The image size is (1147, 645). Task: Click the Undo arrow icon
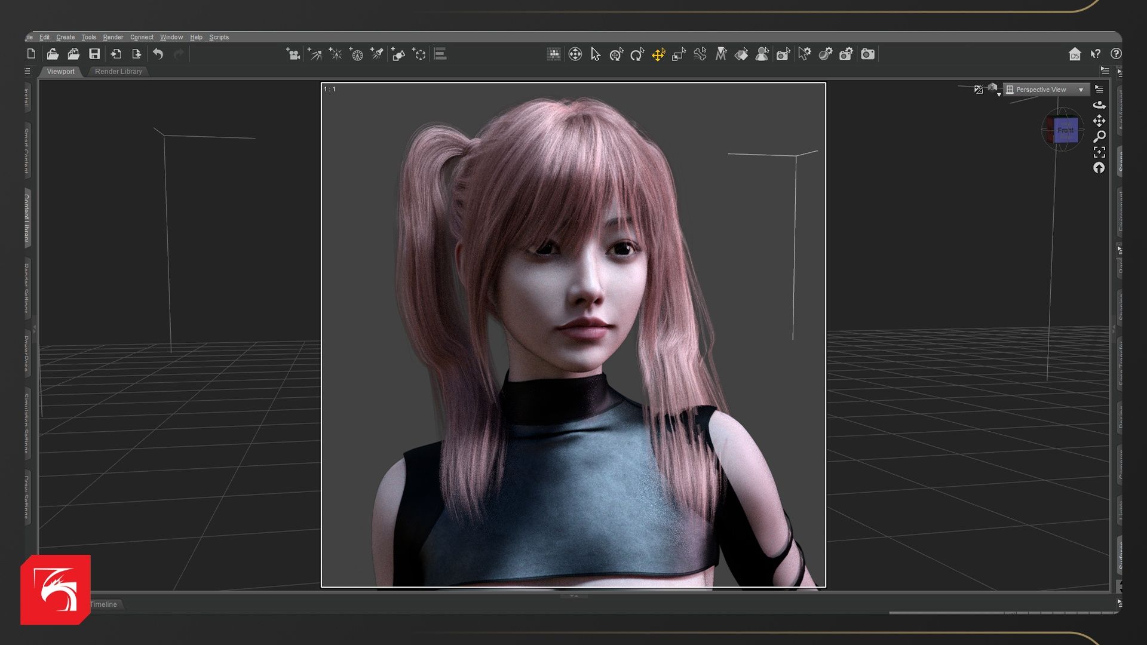click(x=158, y=54)
